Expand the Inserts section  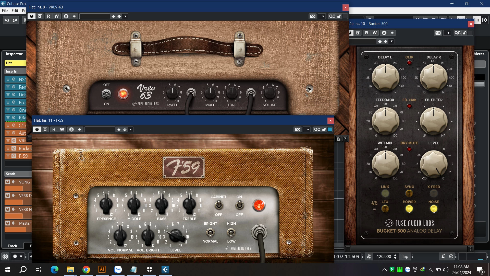point(15,71)
